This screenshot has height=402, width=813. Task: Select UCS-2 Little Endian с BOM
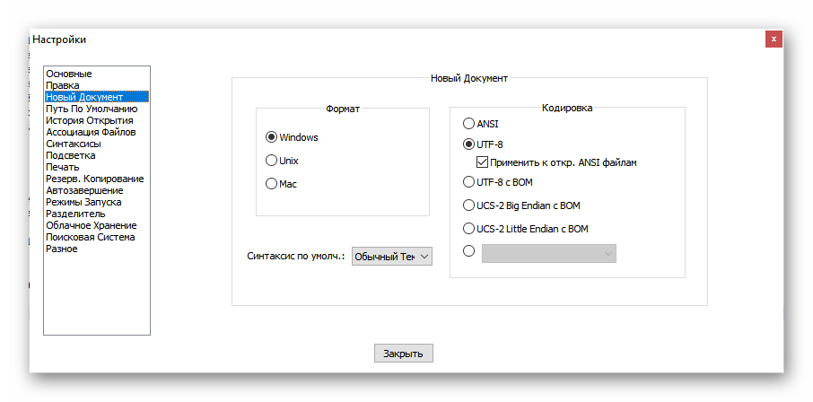coord(468,228)
